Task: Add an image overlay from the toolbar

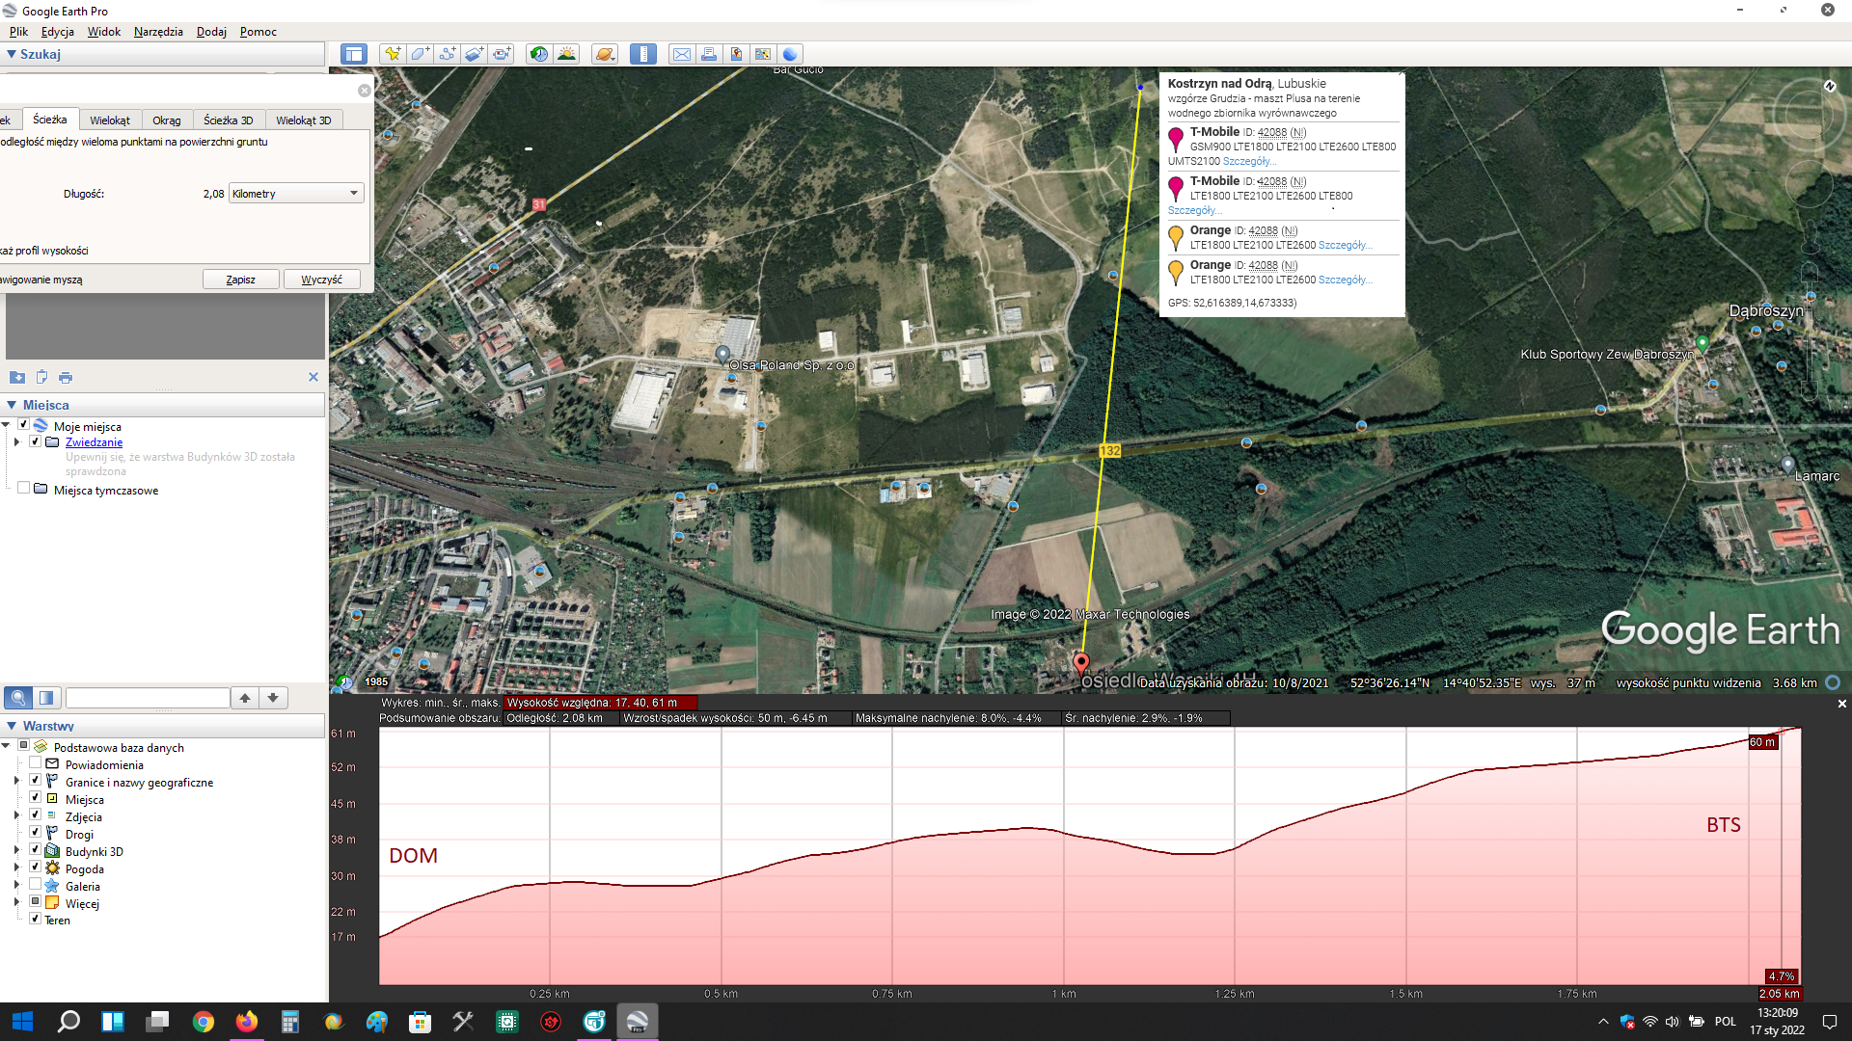Action: (474, 54)
